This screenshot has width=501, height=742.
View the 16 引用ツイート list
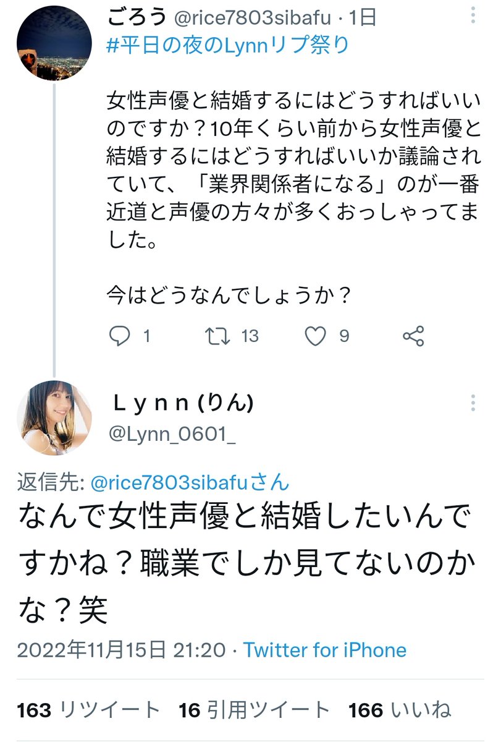pos(255,710)
